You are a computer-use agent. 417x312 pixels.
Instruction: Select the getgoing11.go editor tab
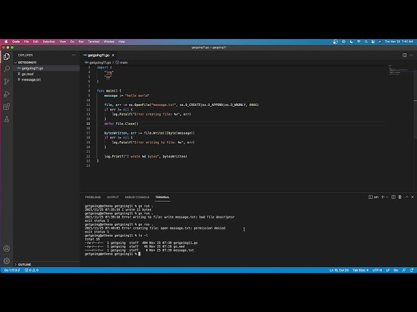click(98, 55)
